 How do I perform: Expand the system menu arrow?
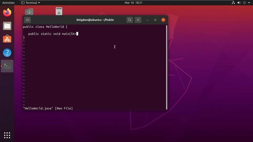(x=249, y=3)
